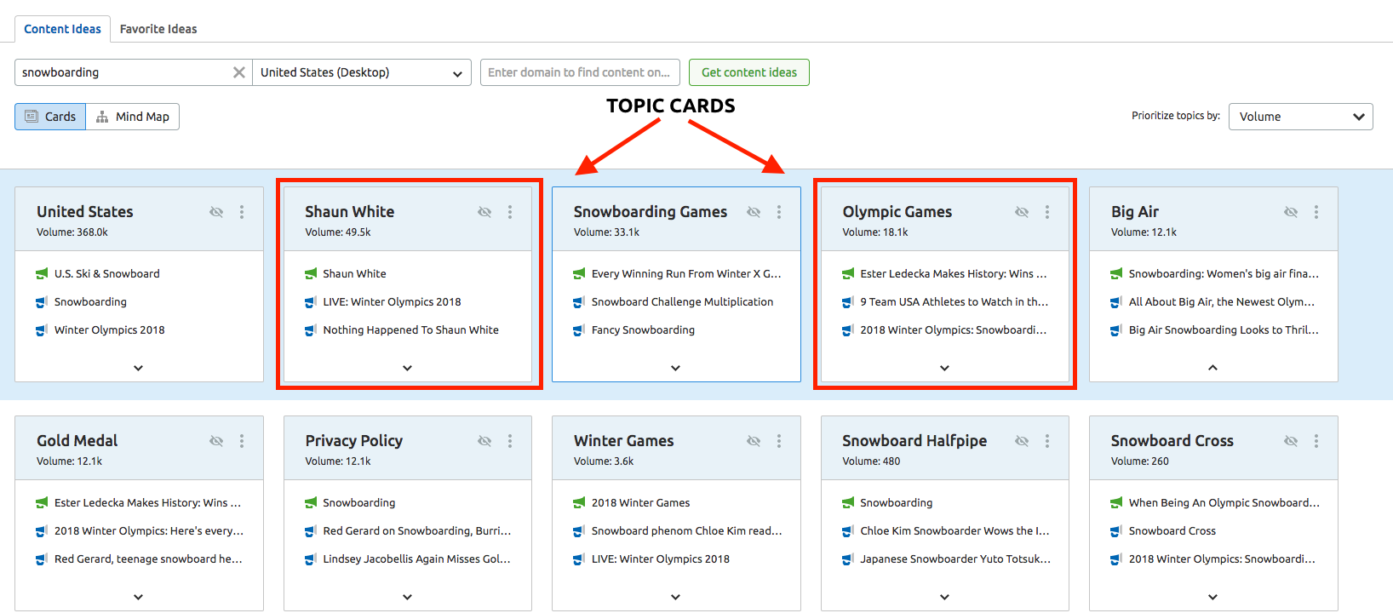Collapse the Big Air card
Screen dimensions: 1393x613
pos(1212,368)
